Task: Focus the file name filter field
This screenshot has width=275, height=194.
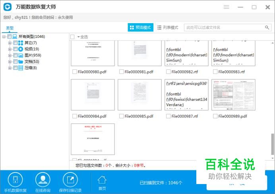Action: tap(228, 27)
